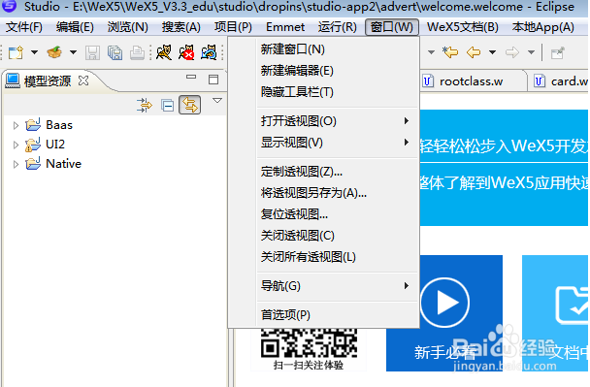Click the double-arrow sync icon in 模型资源

point(145,106)
